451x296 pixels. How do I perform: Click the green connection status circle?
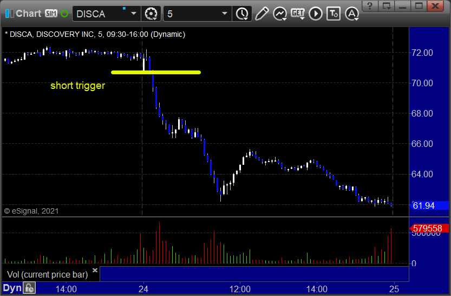tap(64, 14)
